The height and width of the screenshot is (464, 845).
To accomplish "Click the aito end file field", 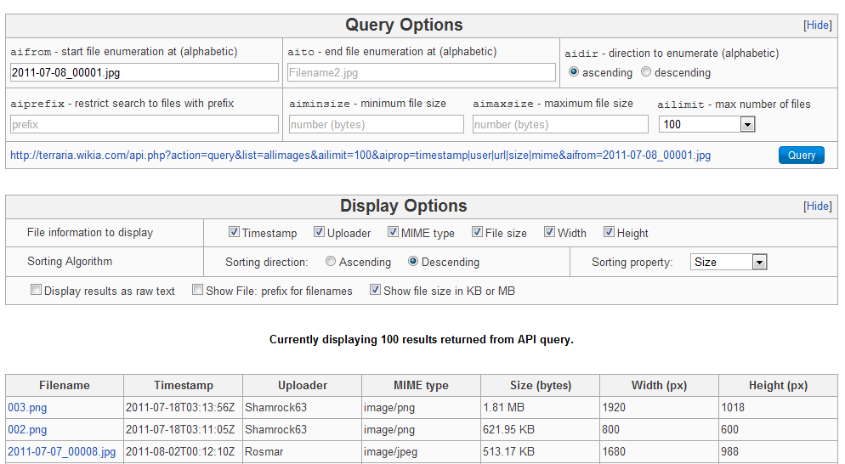I will pyautogui.click(x=421, y=72).
